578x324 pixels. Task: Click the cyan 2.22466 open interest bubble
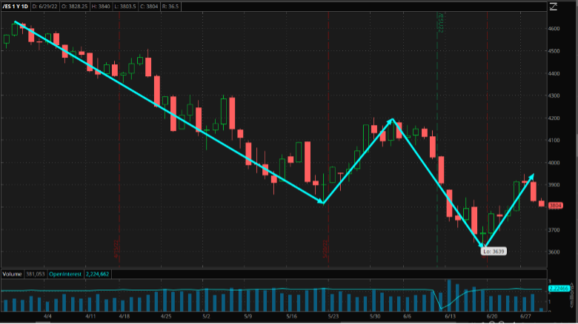(559, 288)
